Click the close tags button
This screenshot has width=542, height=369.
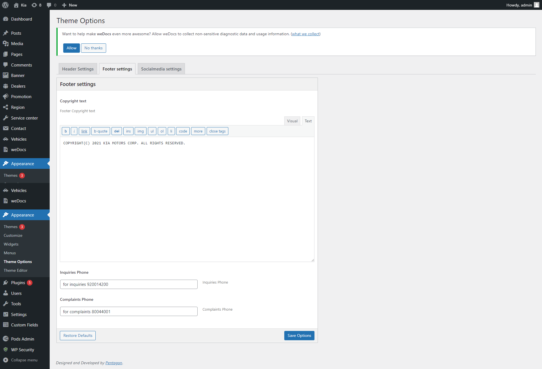(x=217, y=131)
